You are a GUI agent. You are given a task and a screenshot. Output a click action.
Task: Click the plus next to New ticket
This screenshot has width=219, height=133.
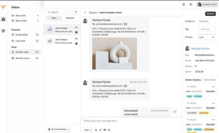[x=38, y=21]
